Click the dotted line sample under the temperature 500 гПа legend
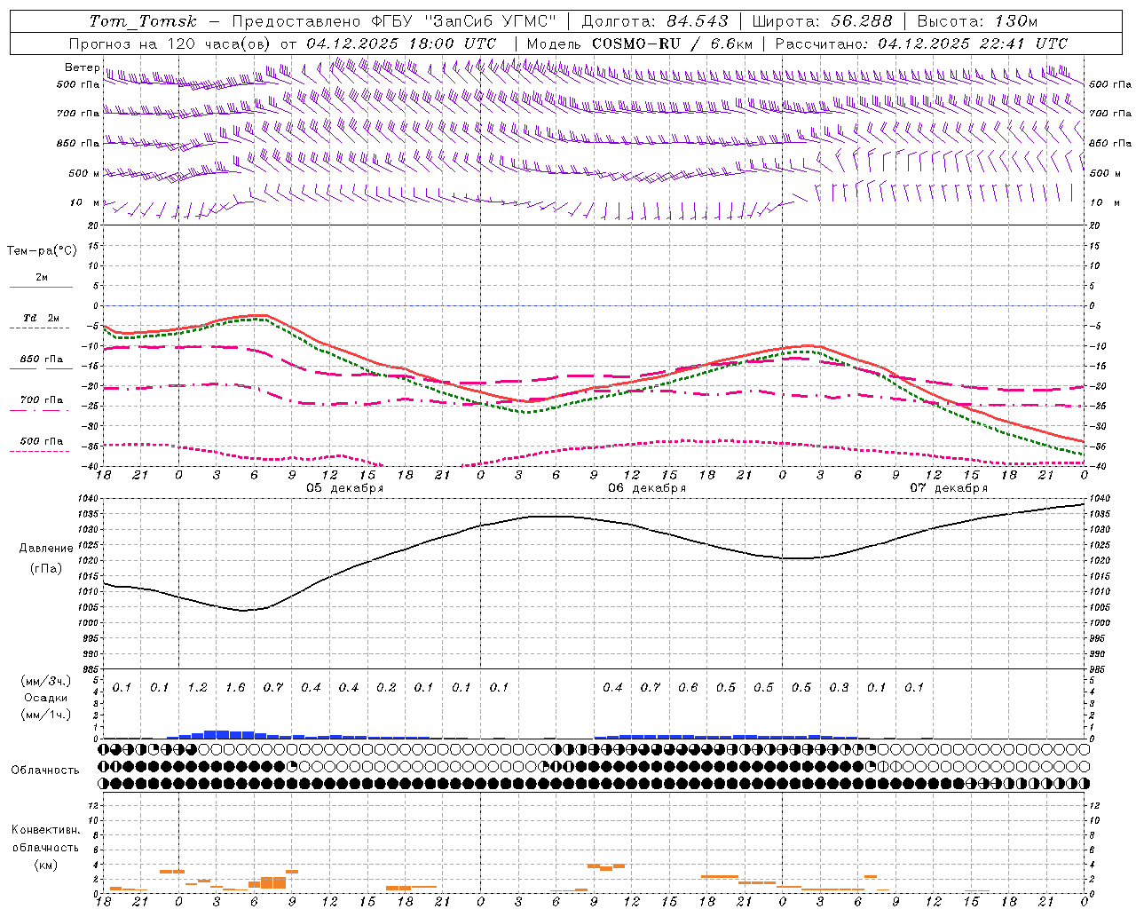The width and height of the screenshot is (1136, 909). click(x=39, y=451)
